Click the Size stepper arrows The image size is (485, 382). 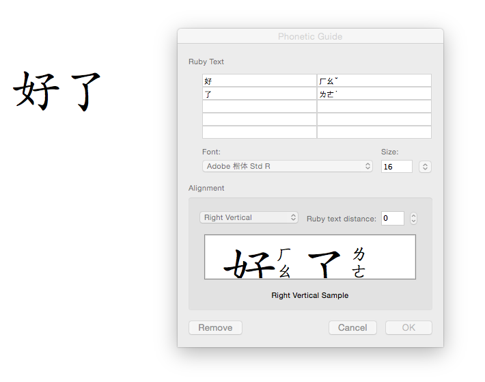pos(425,167)
